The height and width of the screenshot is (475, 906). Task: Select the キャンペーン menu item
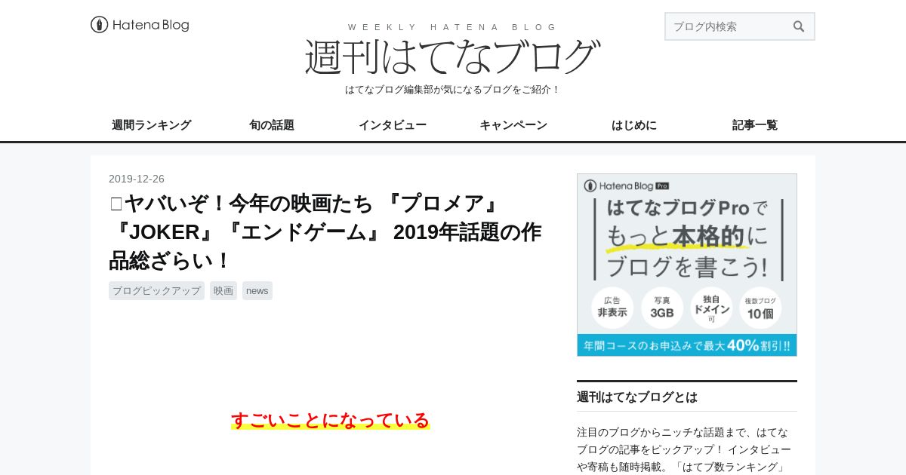click(x=513, y=125)
